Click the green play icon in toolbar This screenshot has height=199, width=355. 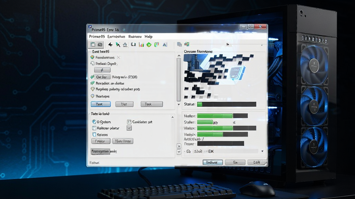[149, 45]
